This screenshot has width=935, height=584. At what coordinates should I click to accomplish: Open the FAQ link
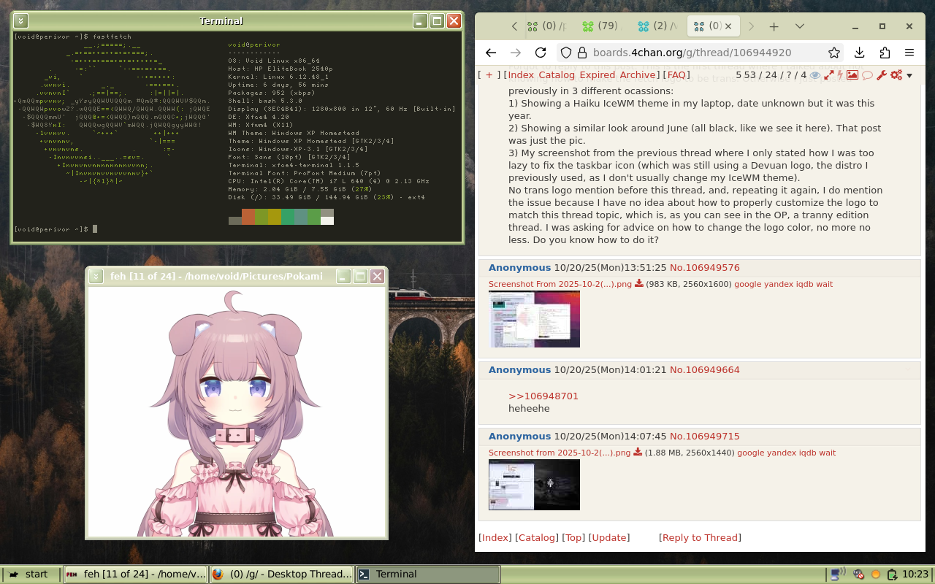point(676,75)
